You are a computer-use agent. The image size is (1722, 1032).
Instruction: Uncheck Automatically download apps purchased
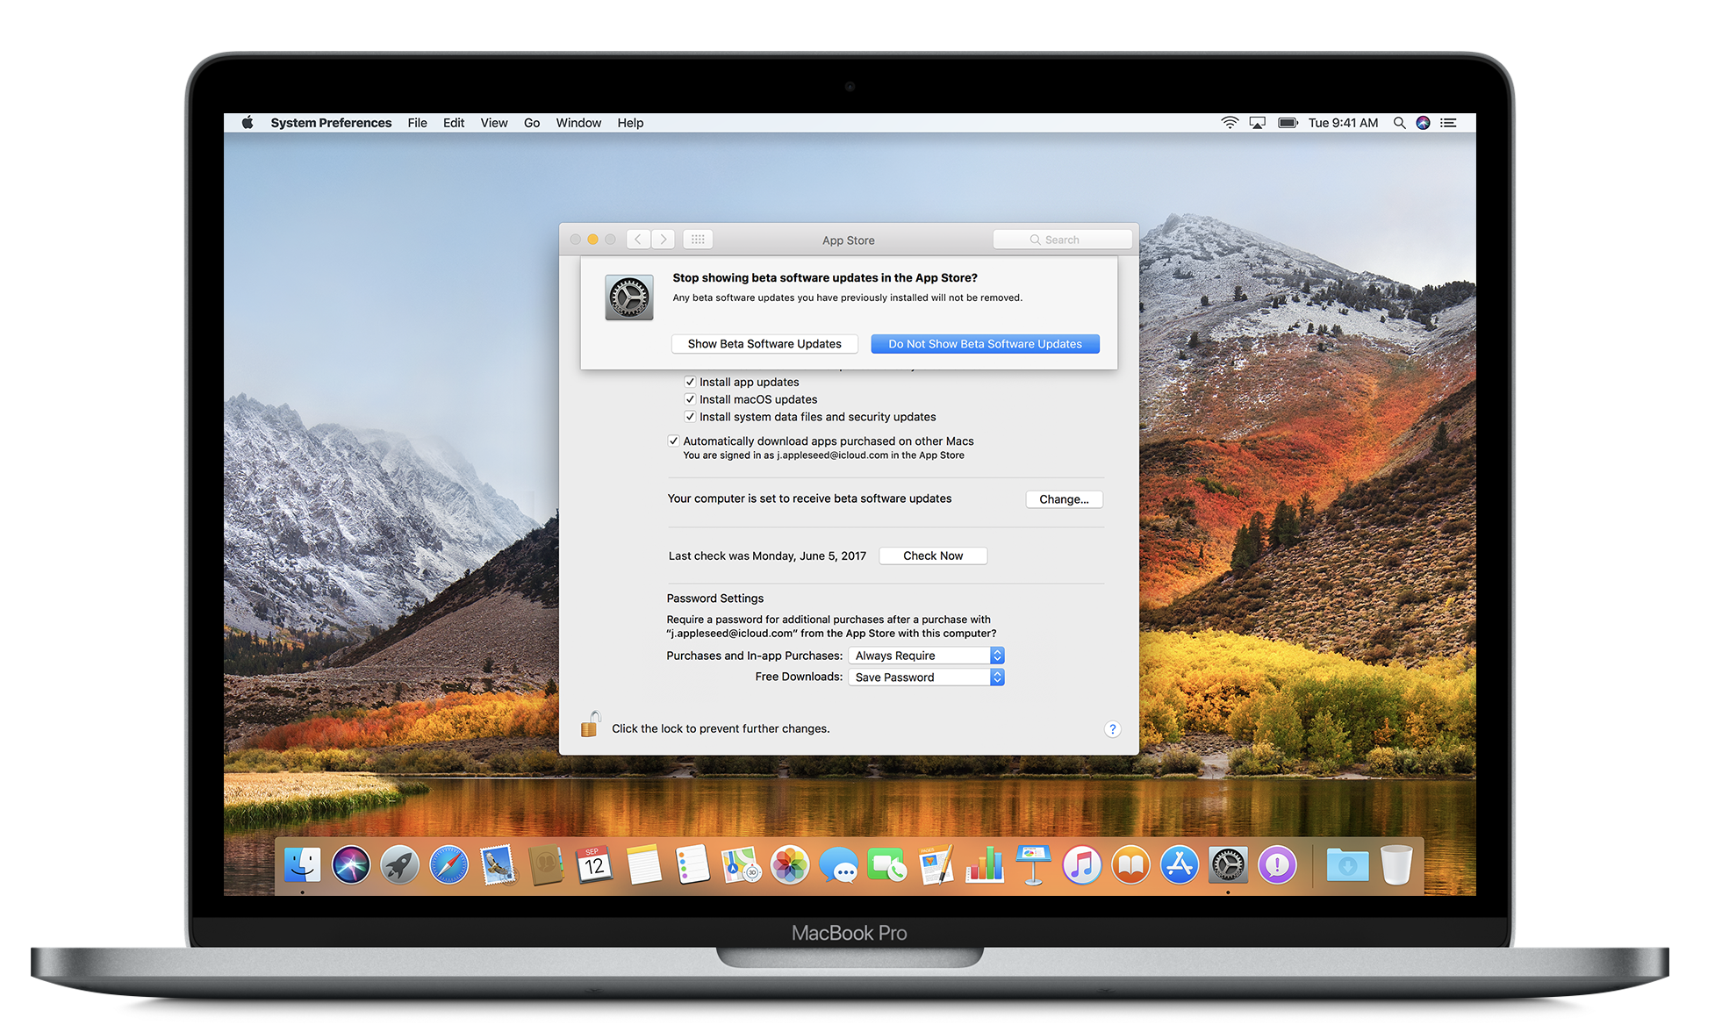[673, 441]
